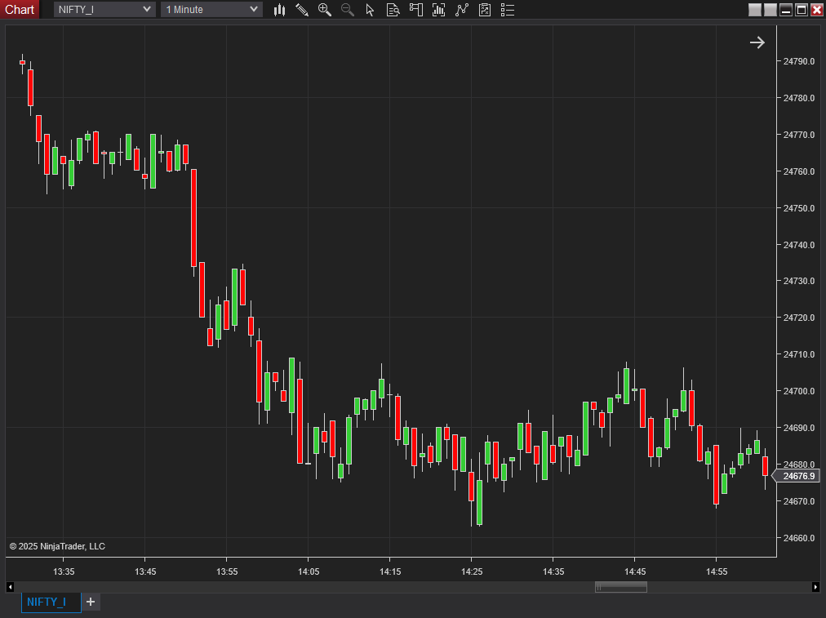Open the Properties list icon
This screenshot has width=826, height=618.
508,10
